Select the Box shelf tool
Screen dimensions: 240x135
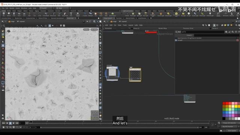[4, 14]
